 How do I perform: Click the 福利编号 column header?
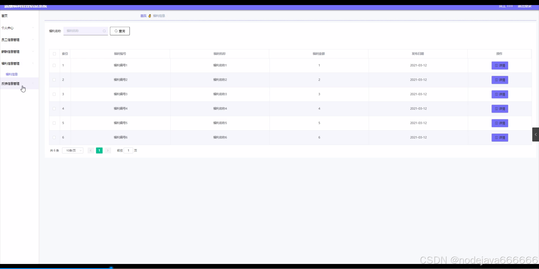click(x=120, y=54)
